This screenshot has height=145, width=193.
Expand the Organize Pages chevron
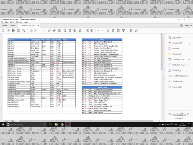pyautogui.click(x=189, y=65)
